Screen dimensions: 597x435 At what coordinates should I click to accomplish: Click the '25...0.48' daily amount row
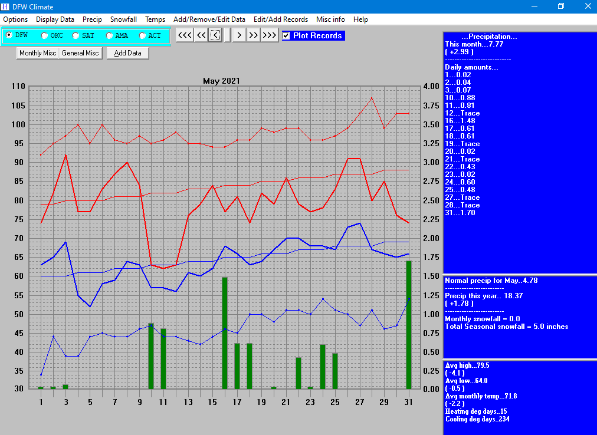[x=460, y=190]
